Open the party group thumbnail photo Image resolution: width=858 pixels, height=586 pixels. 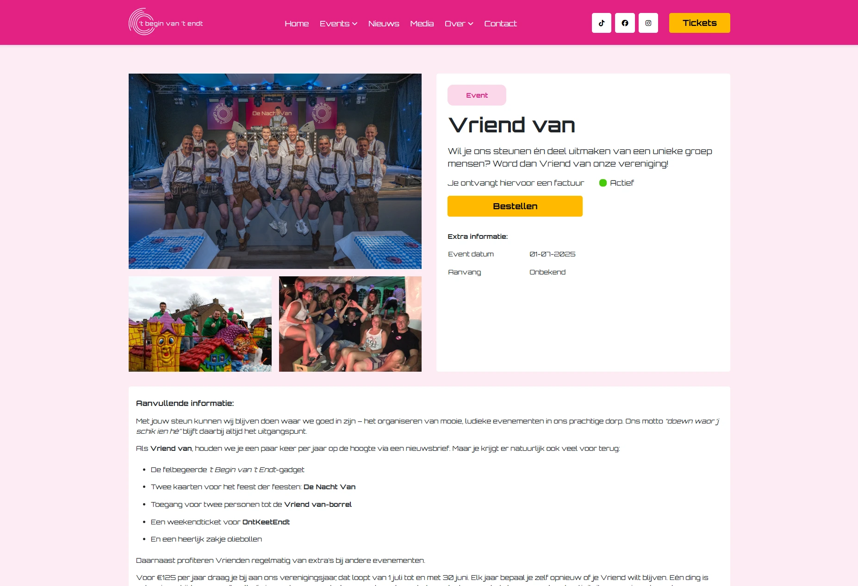[350, 324]
